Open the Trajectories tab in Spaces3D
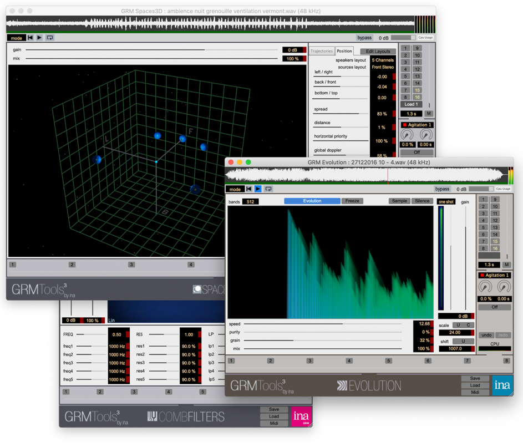Image resolution: width=523 pixels, height=447 pixels. [x=322, y=51]
